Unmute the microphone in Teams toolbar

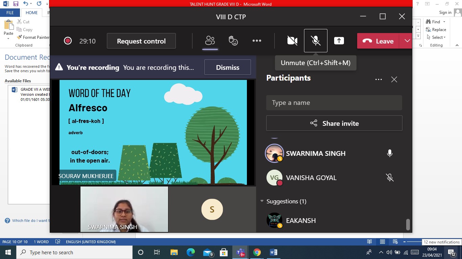tap(316, 41)
